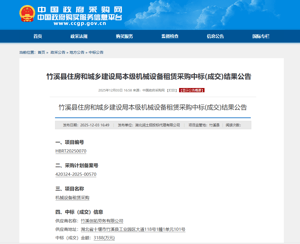Click the project name 机械设备租赁采购

pos(72,198)
